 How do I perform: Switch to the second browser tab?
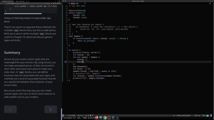coord(20,1)
